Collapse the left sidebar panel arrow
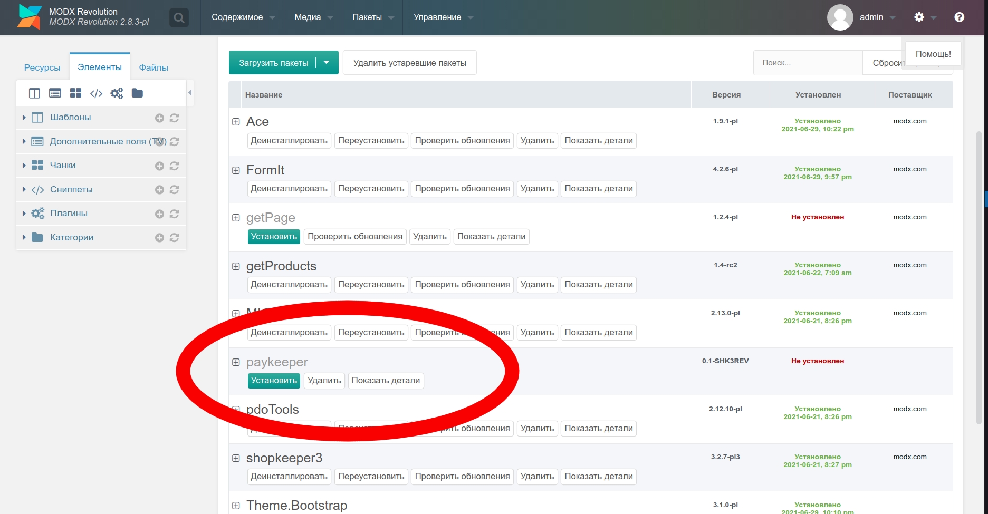 [190, 93]
